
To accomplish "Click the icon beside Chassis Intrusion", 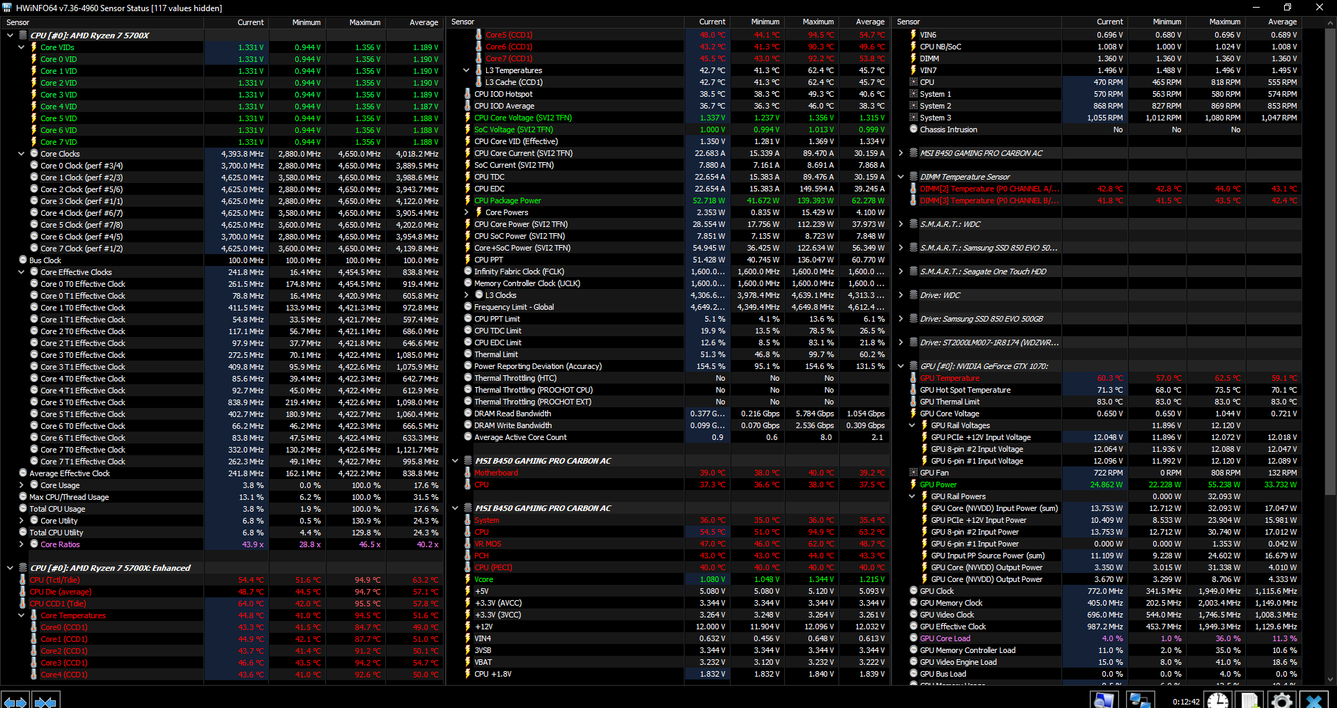I will click(x=914, y=129).
